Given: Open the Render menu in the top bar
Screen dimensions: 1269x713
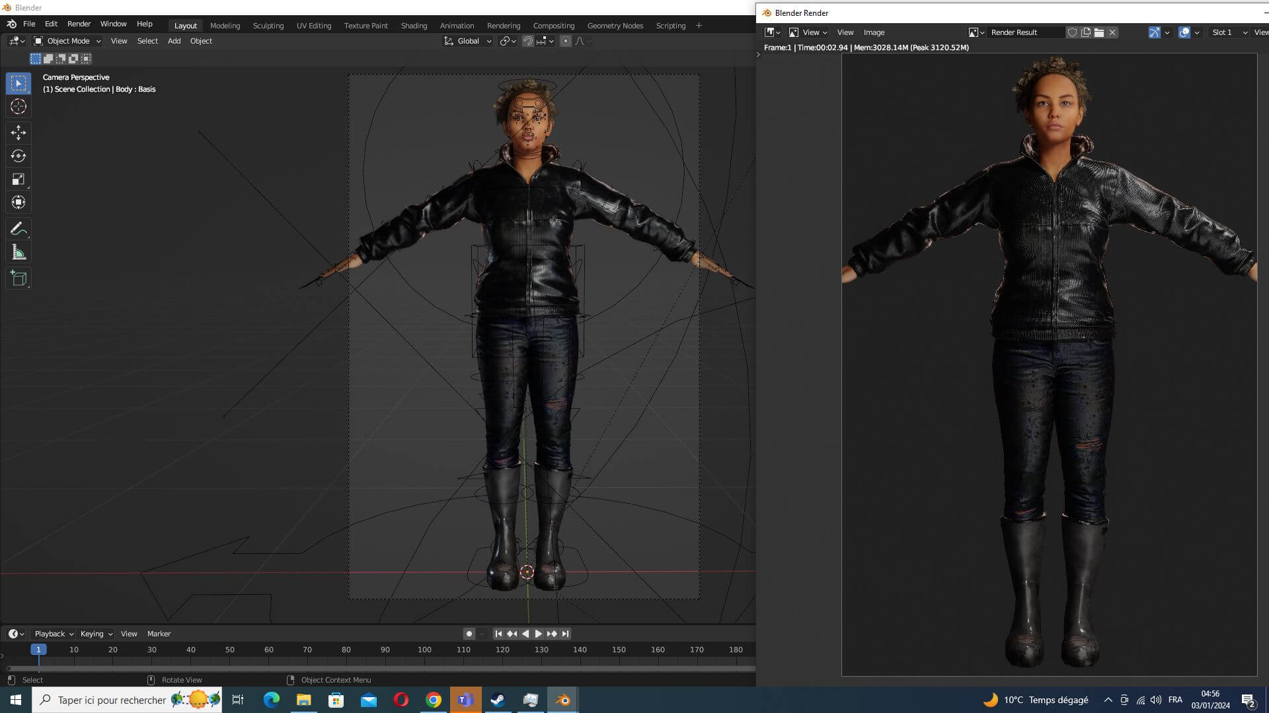Looking at the screenshot, I should 79,24.
